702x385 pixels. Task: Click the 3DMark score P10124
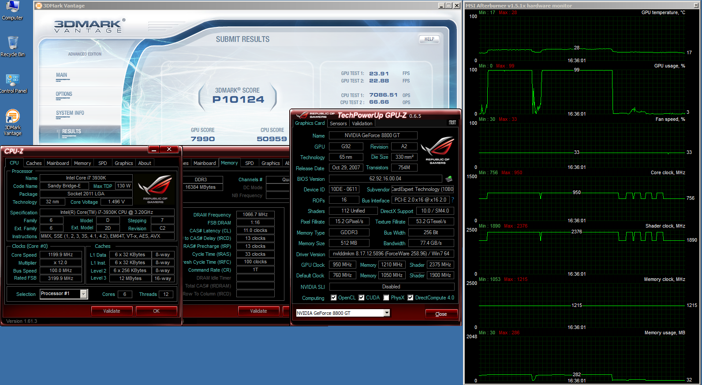(238, 100)
